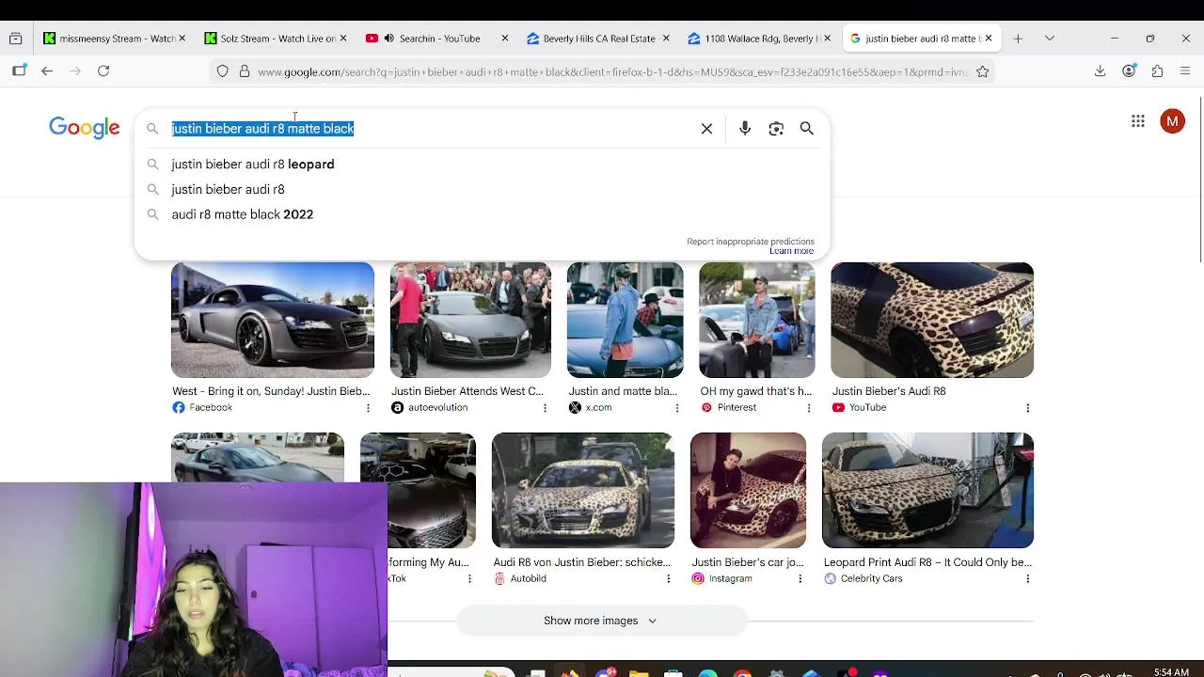1204x677 pixels.
Task: Open the matte Audi R8 Facebook thumbnail
Action: [273, 320]
